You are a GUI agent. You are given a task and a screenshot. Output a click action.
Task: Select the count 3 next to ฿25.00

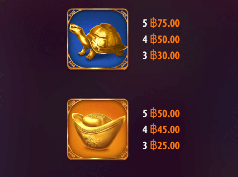[145, 146]
